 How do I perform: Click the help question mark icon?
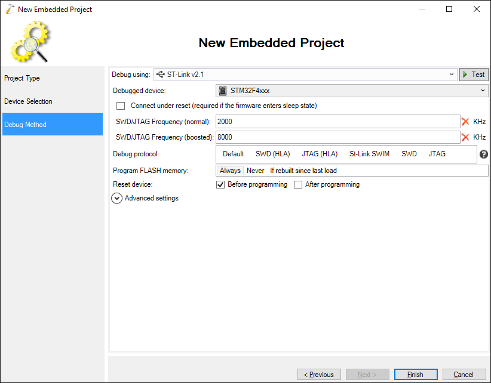[x=483, y=154]
